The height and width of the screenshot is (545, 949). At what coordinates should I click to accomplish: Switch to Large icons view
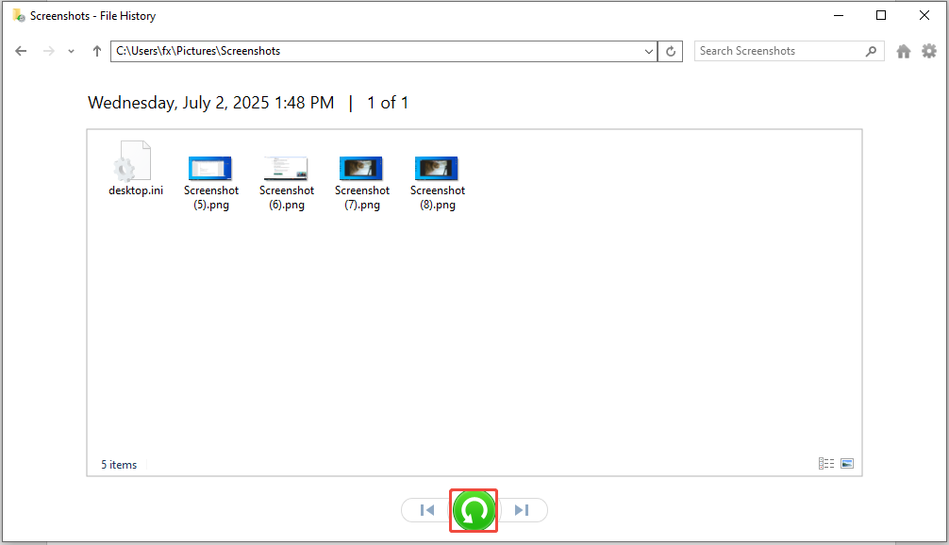(847, 462)
